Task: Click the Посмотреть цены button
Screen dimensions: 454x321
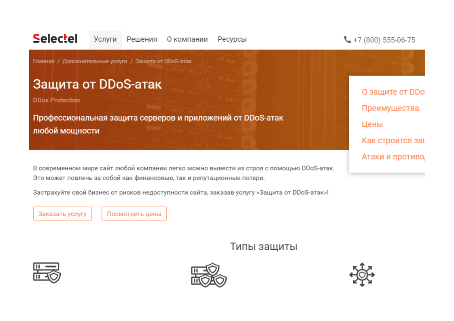Action: point(134,213)
